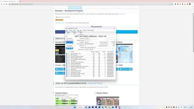Click status icon of attribute 09 Часы работы
The width and height of the screenshot is (194, 109).
point(67,61)
